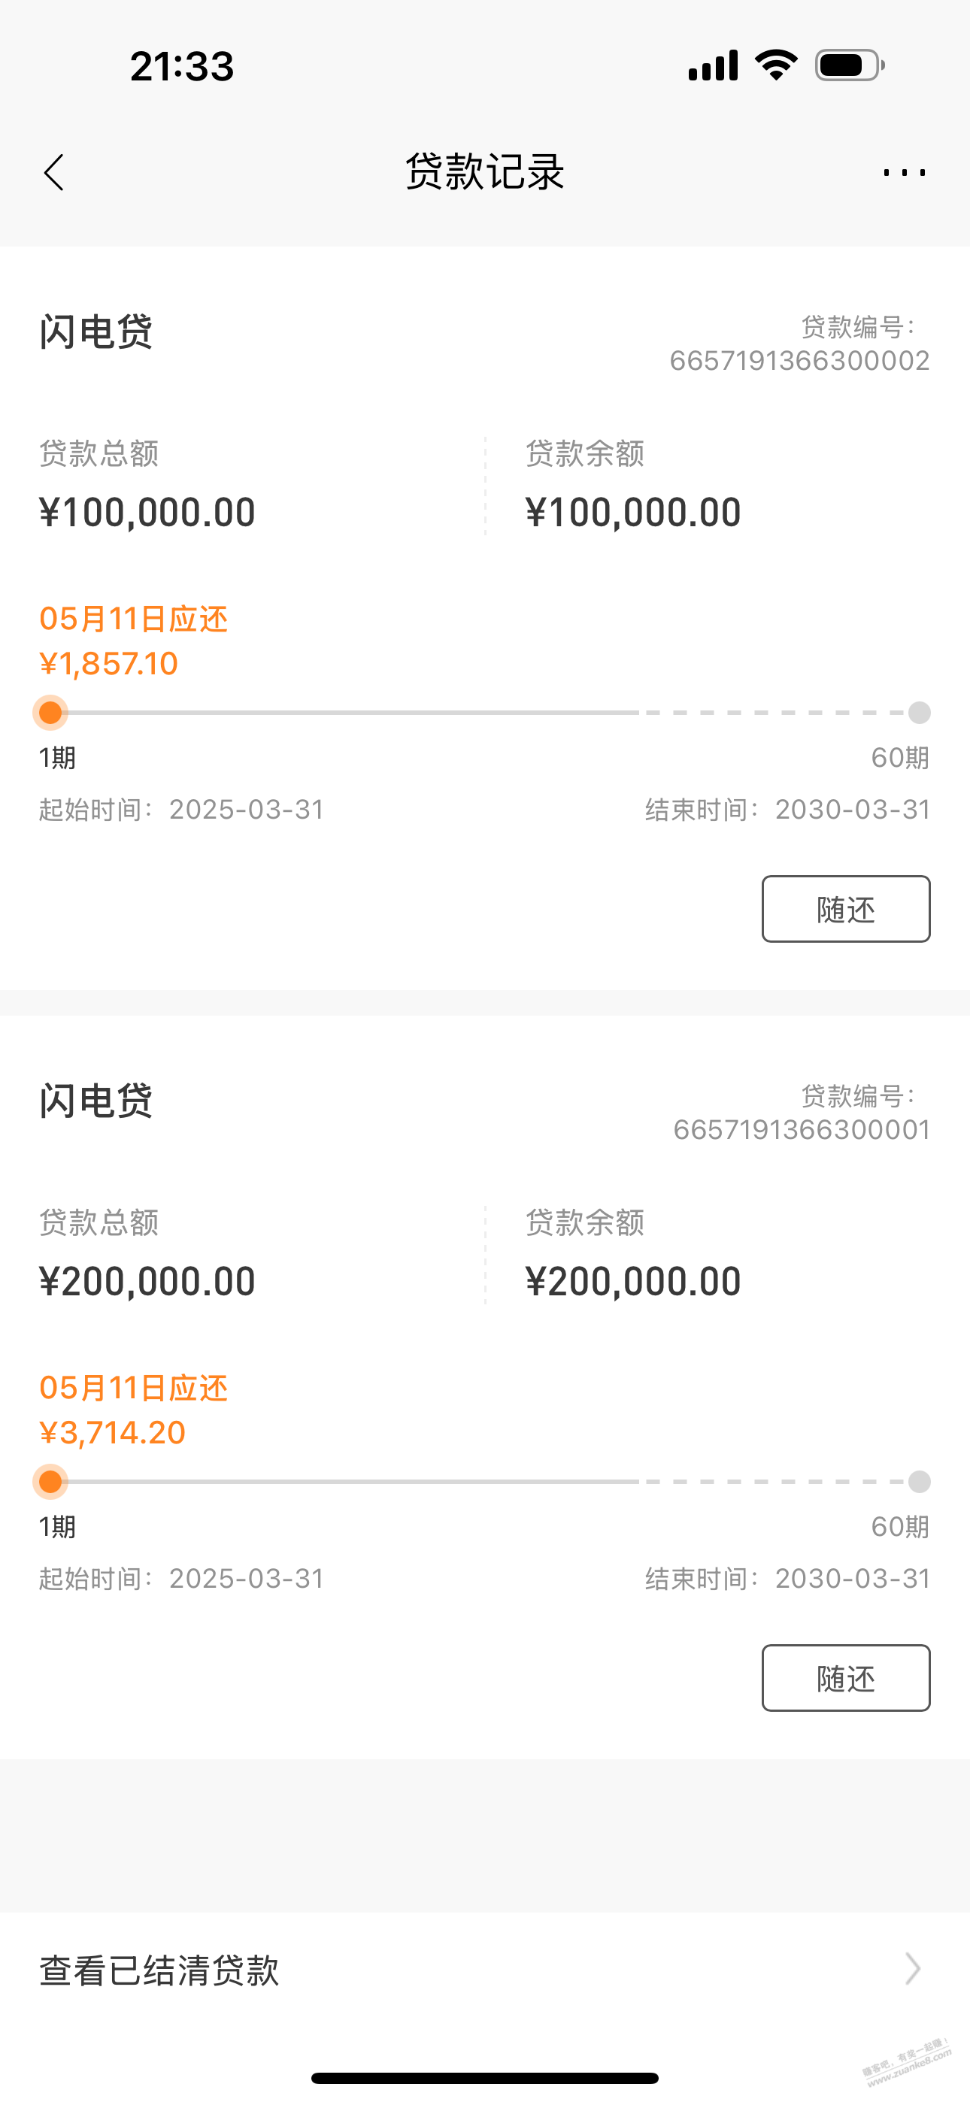Click loan number 6657191366300001
970x2102 pixels.
802,1129
